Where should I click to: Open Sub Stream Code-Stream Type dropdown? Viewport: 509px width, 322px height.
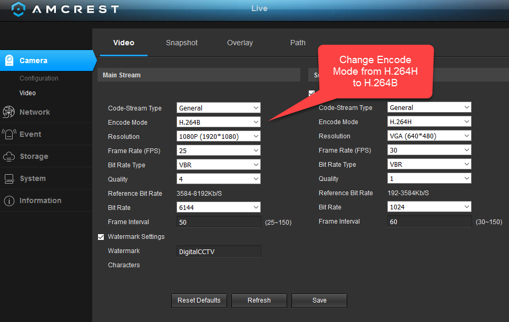429,108
